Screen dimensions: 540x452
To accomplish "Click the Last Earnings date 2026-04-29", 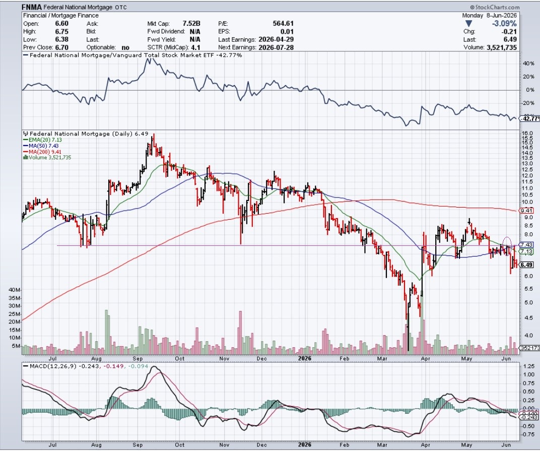I will point(276,39).
